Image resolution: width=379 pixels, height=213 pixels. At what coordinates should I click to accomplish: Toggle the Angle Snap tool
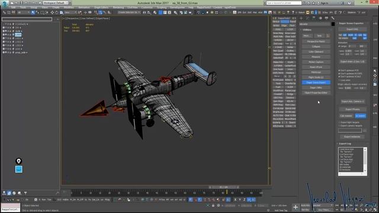tap(100, 12)
